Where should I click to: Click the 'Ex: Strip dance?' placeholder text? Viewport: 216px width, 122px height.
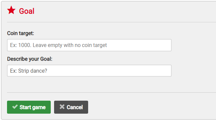pyautogui.click(x=28, y=71)
